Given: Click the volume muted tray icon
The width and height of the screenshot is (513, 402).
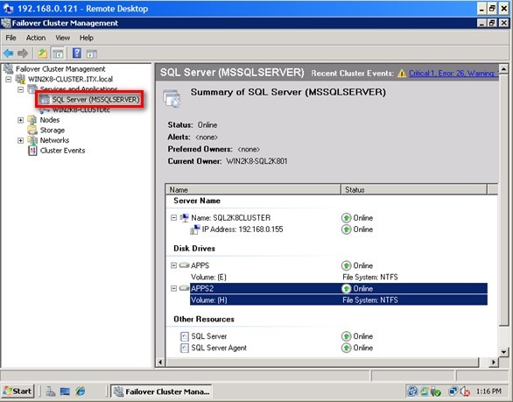Looking at the screenshot, I should click(465, 391).
